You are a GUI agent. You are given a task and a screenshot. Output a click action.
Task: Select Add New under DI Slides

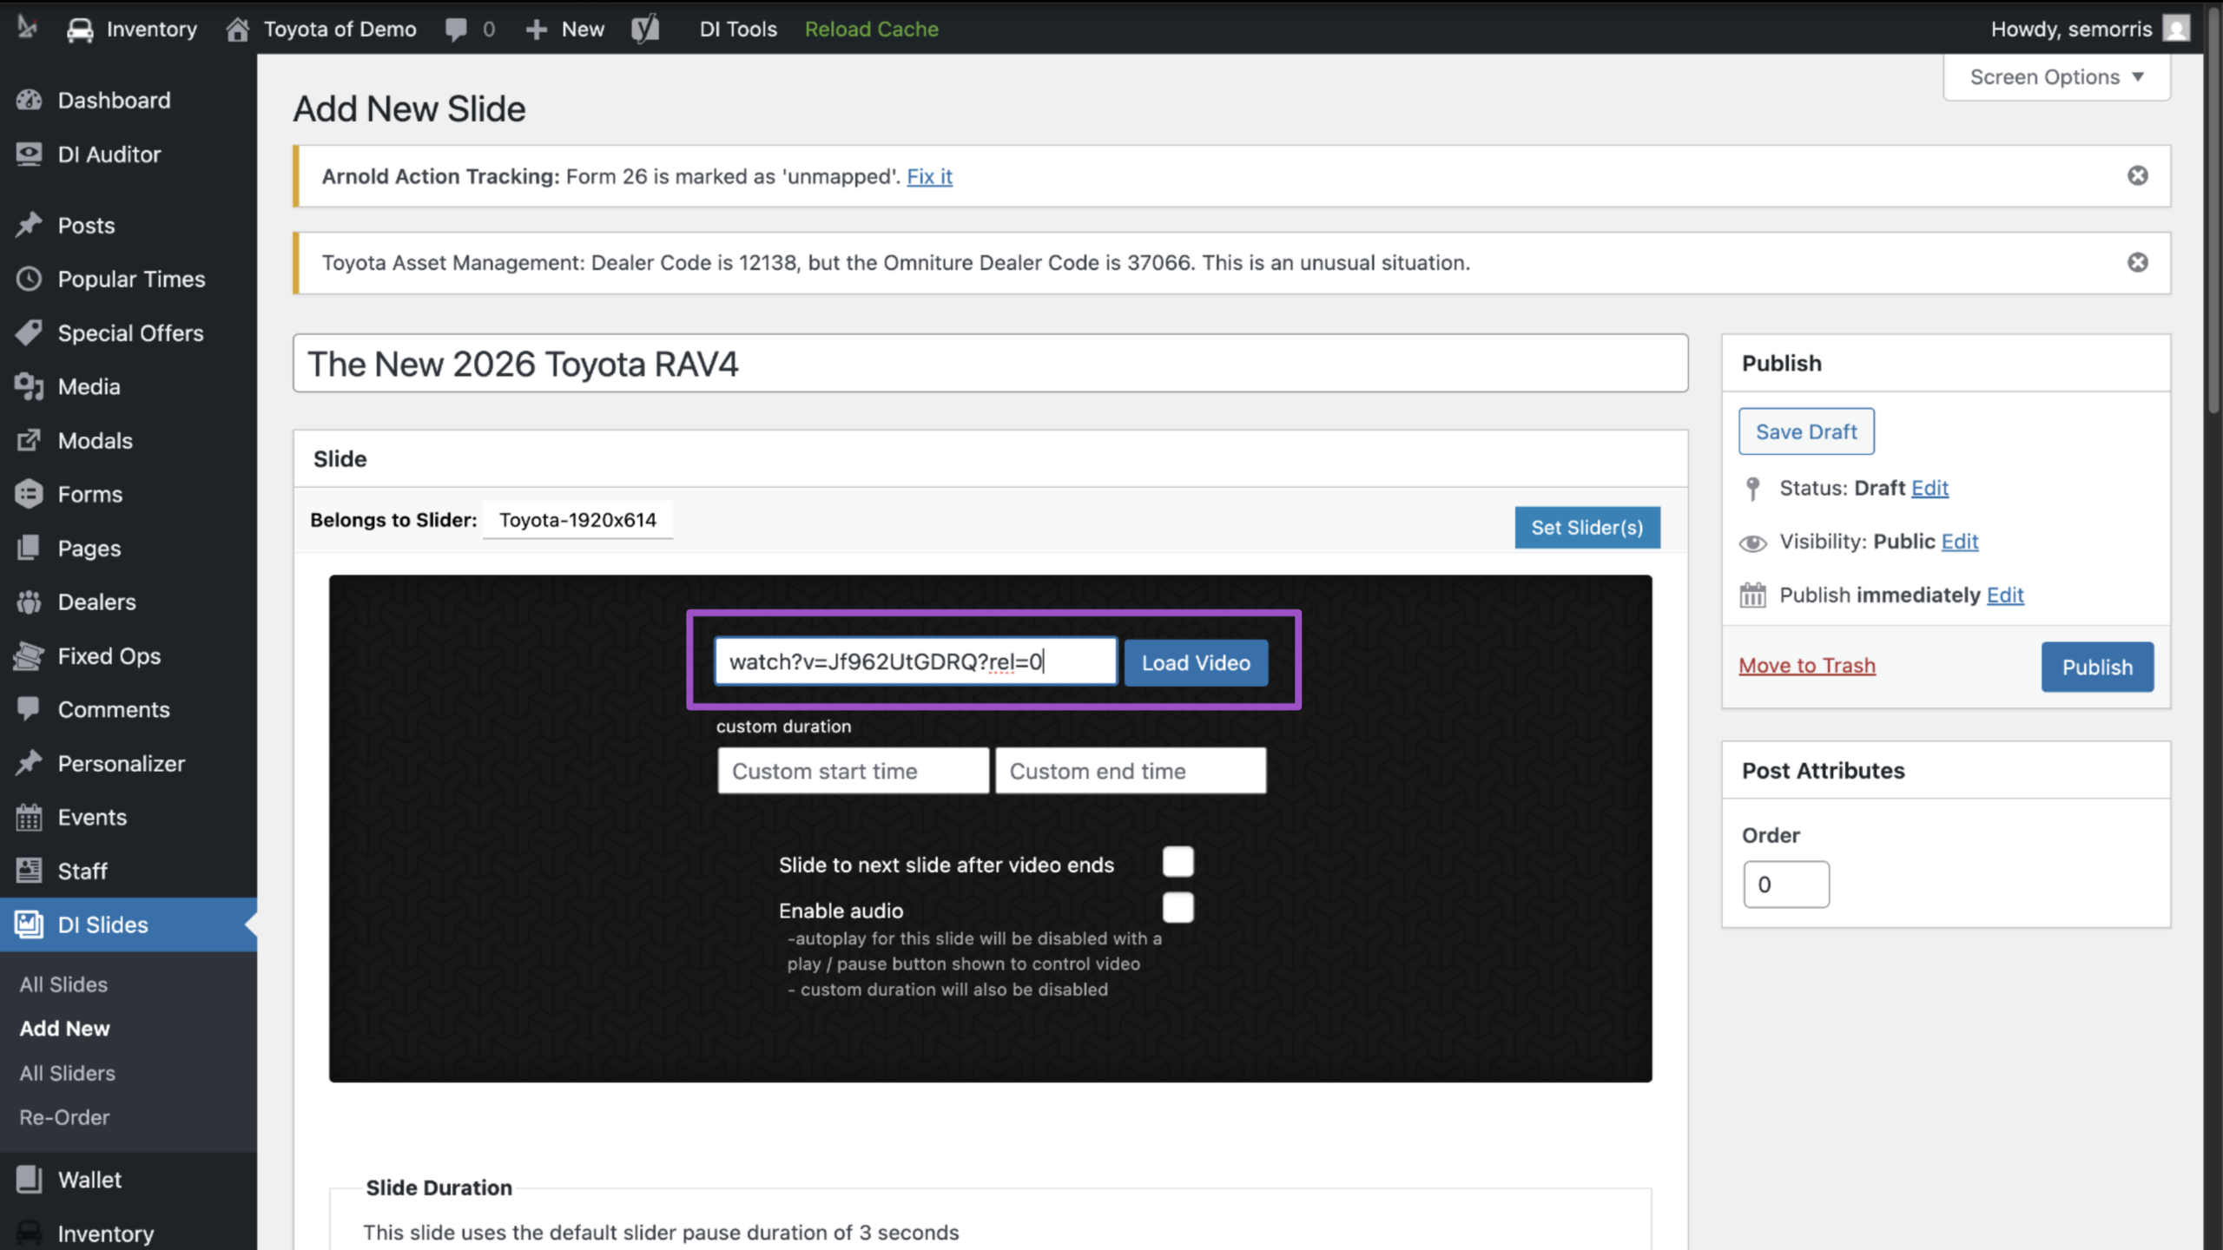(x=64, y=1029)
